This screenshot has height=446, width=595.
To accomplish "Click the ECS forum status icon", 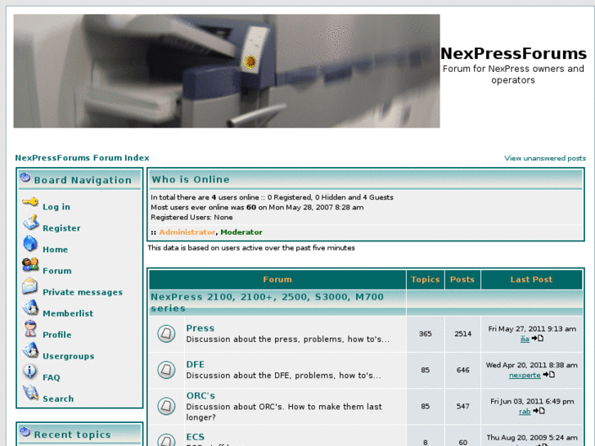I will tap(166, 440).
